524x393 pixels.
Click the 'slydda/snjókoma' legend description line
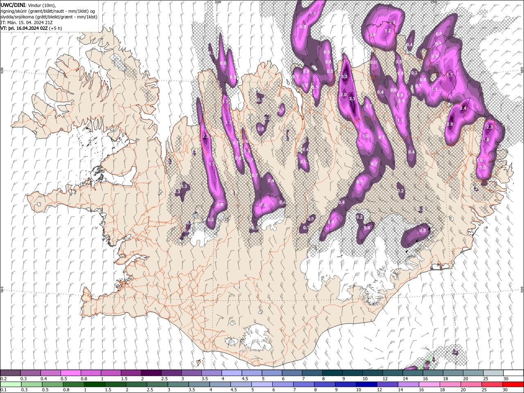pyautogui.click(x=49, y=17)
